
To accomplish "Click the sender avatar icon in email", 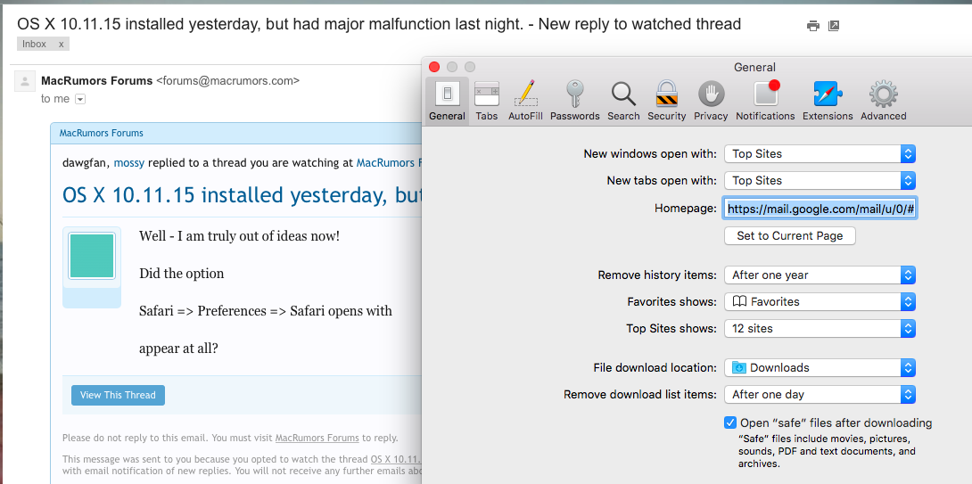I will [25, 81].
